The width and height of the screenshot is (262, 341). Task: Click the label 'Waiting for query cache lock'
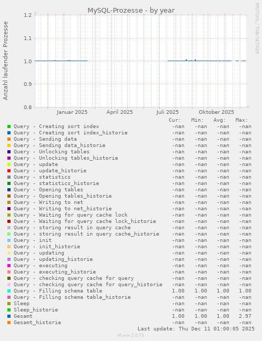[x=83, y=215]
